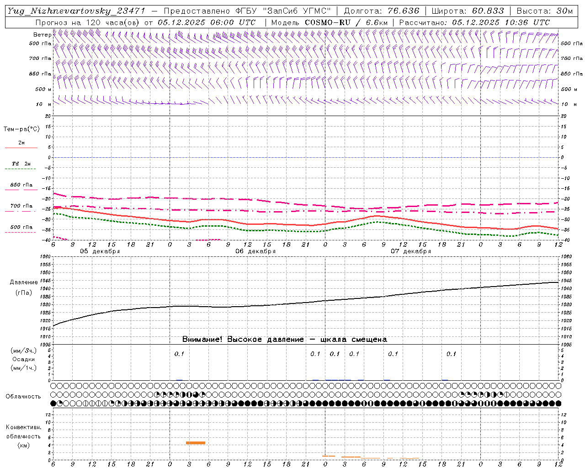The image size is (585, 468).
Task: Click the "Высота: 30м" elevation text
Action: pos(544,11)
